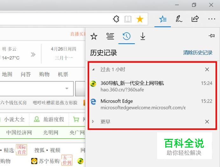Click the 六个钱包买房 hot-search link
Viewport: 220px width, 167px height.
13,103
